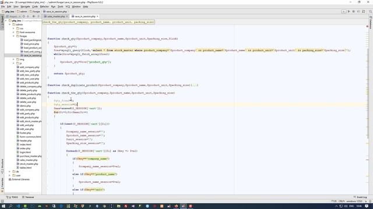Select footer.php file in tree
The image size is (373, 209).
[x=23, y=133]
